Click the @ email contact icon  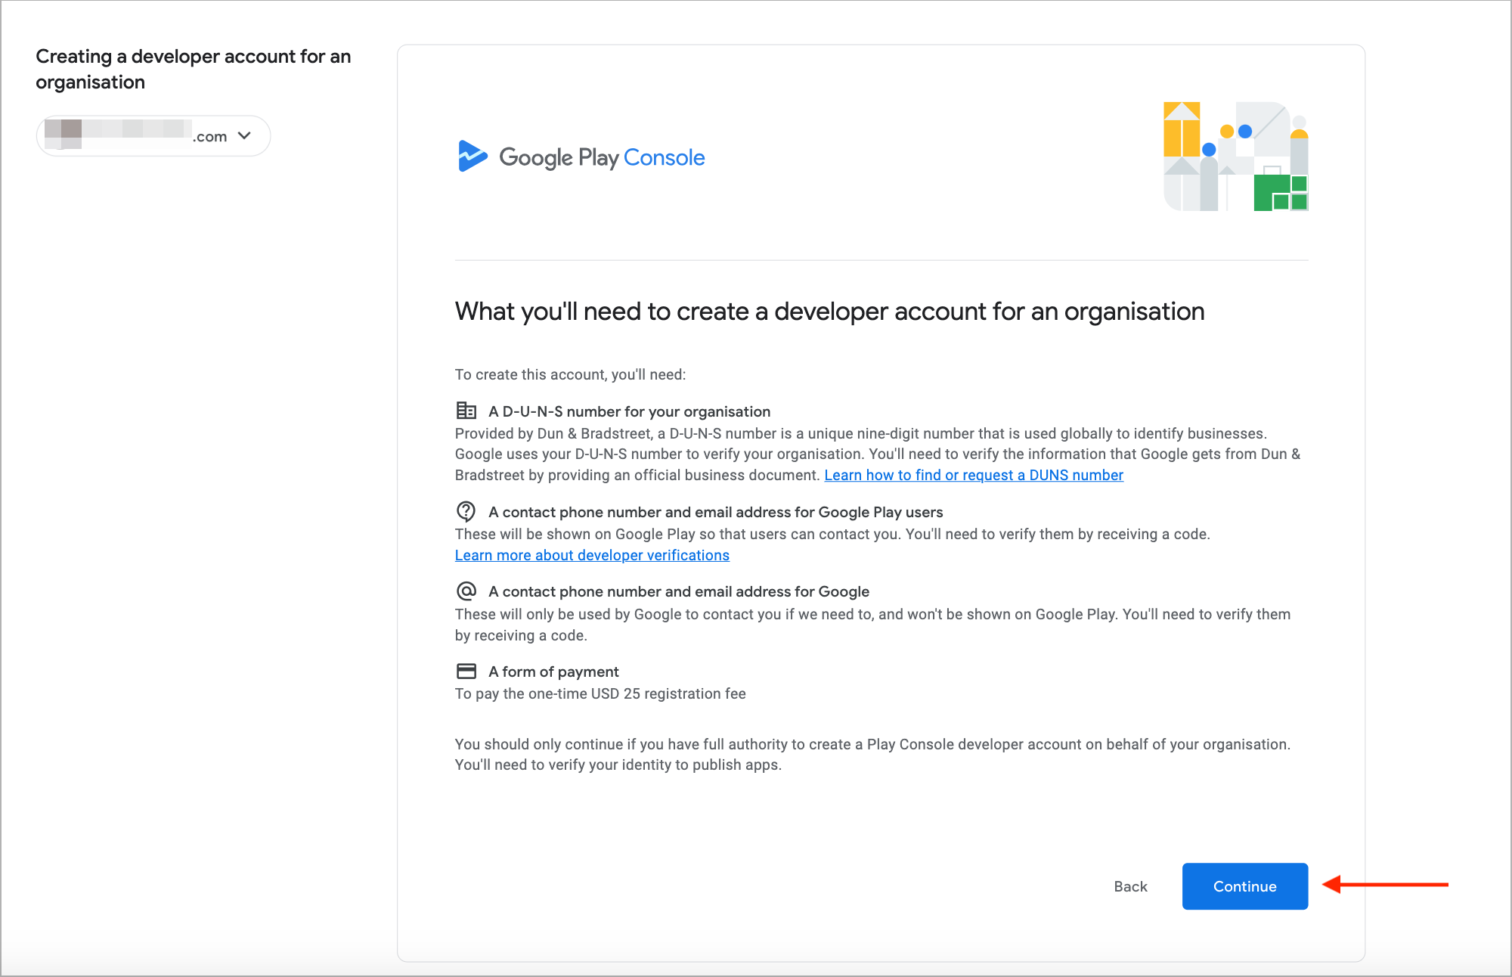[466, 591]
